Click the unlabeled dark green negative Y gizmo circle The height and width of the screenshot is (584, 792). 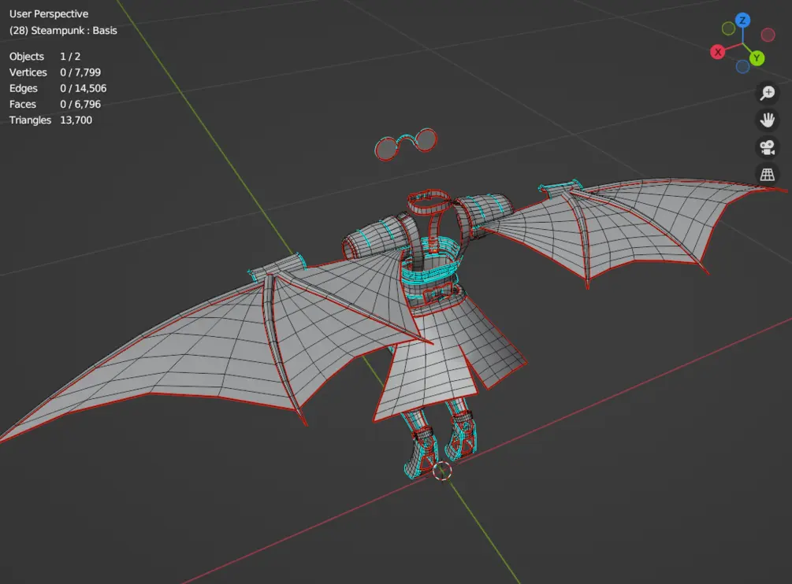(x=728, y=28)
